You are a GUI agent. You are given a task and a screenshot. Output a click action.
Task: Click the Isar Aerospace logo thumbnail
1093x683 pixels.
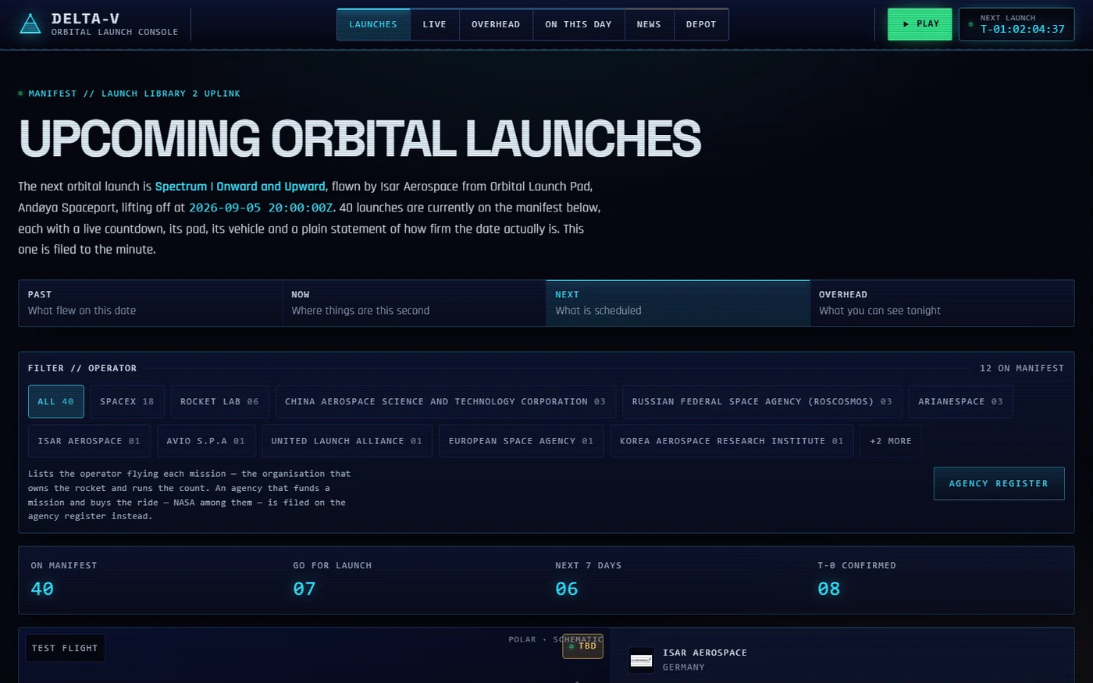tap(641, 660)
